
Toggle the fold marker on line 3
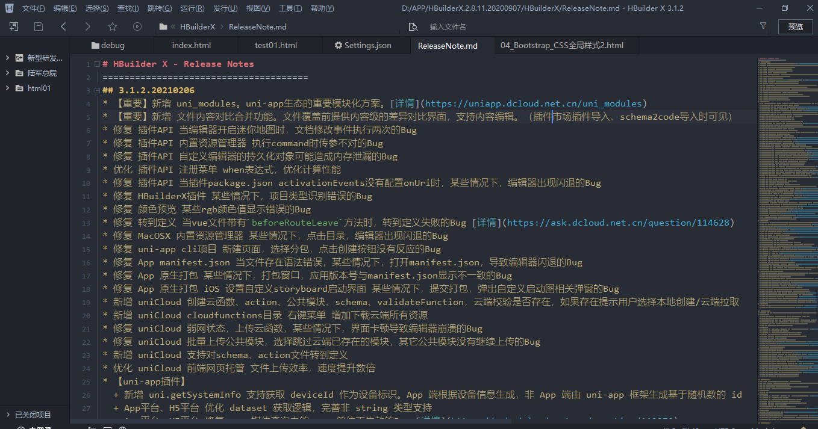pyautogui.click(x=96, y=91)
